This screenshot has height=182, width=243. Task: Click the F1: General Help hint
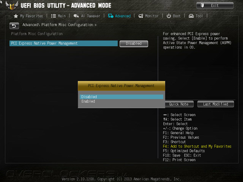point(178,133)
